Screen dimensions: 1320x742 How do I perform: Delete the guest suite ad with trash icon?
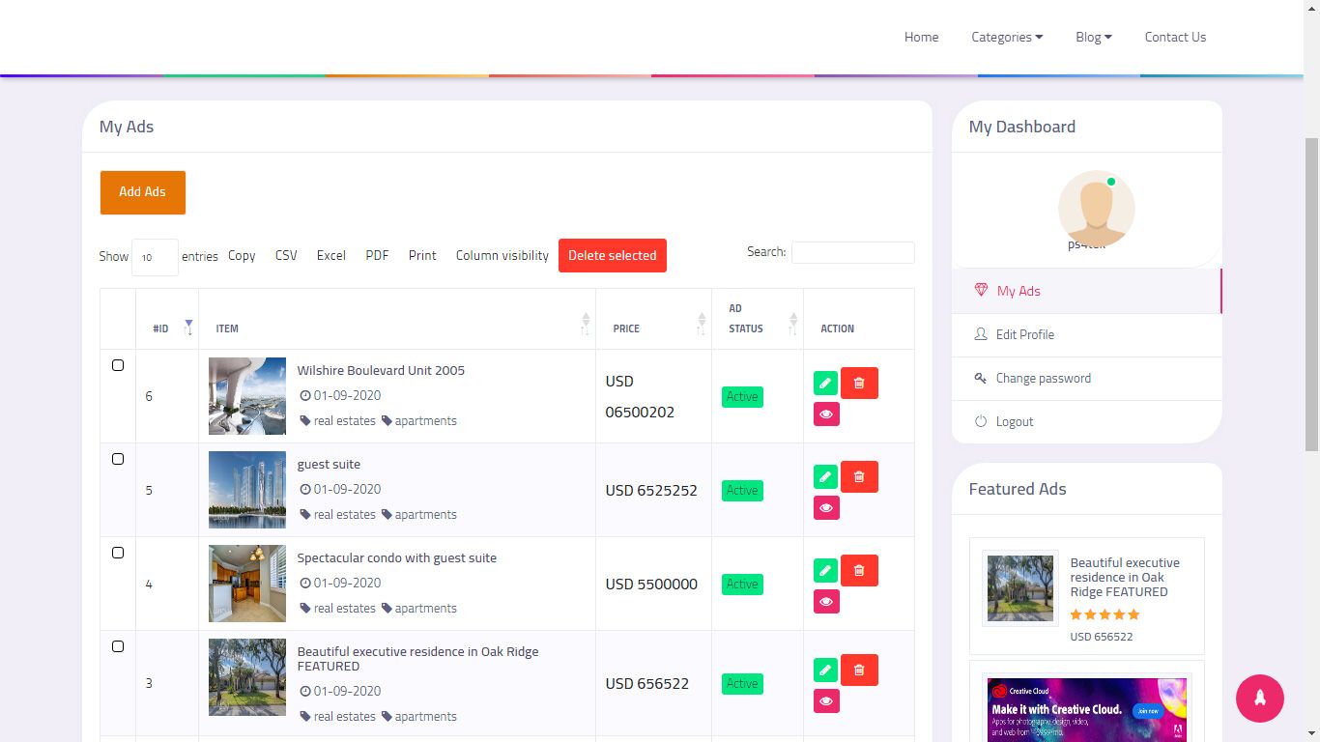[859, 476]
